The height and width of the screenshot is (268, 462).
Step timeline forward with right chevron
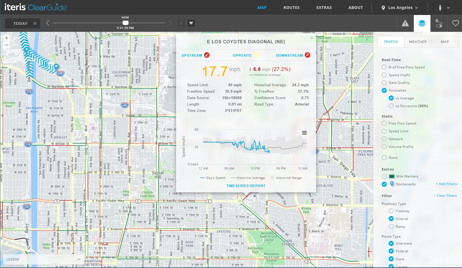[170, 23]
